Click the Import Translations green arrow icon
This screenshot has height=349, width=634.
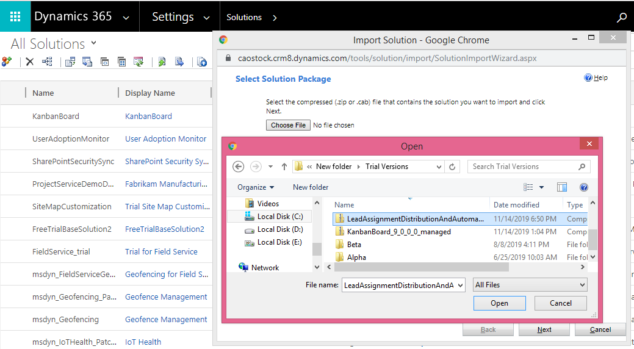coord(162,62)
